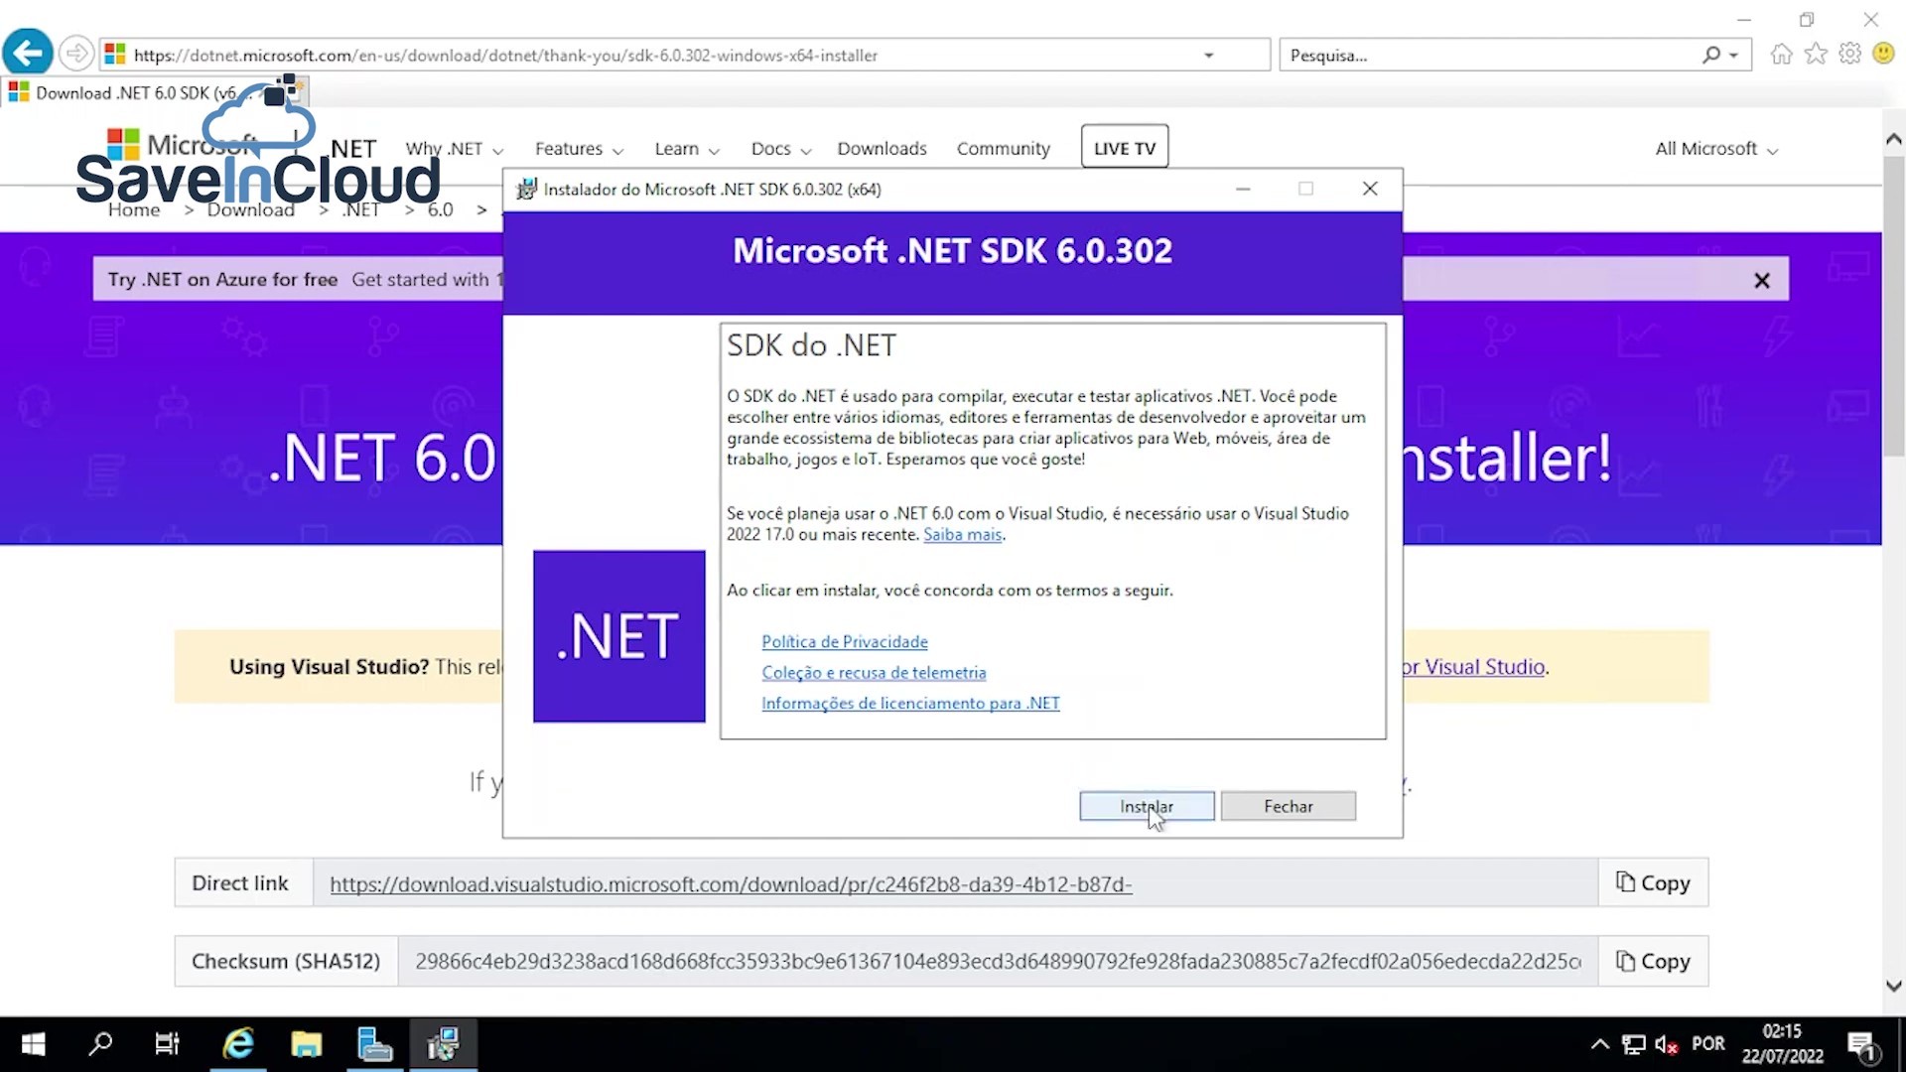Image resolution: width=1906 pixels, height=1072 pixels.
Task: Click the clock showing 02:15
Action: pyautogui.click(x=1782, y=1031)
